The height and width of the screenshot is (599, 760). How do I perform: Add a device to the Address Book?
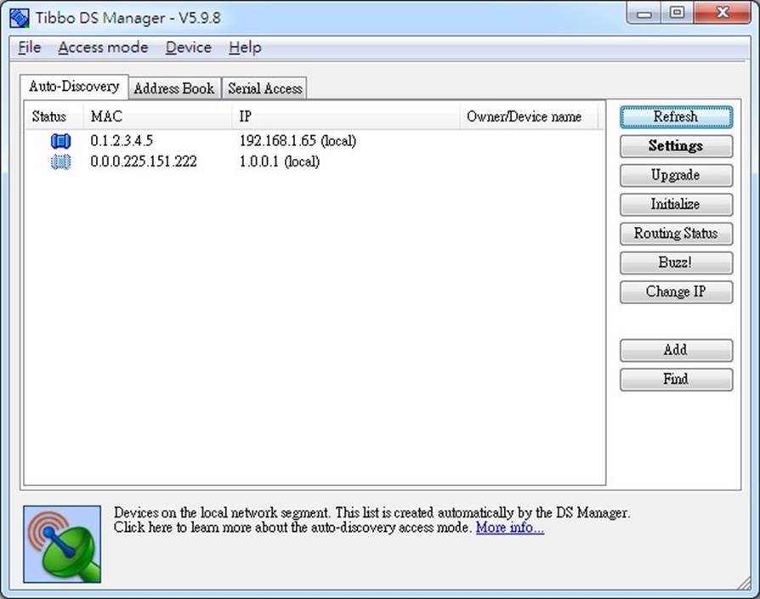point(675,350)
